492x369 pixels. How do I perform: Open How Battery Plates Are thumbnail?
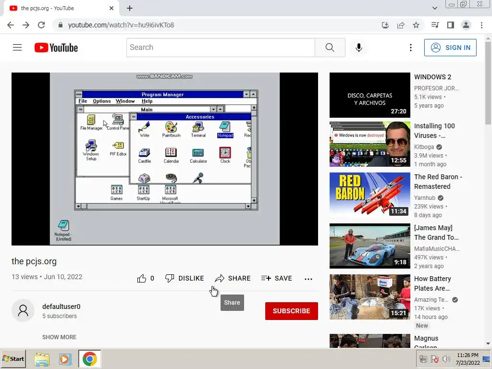tap(369, 297)
